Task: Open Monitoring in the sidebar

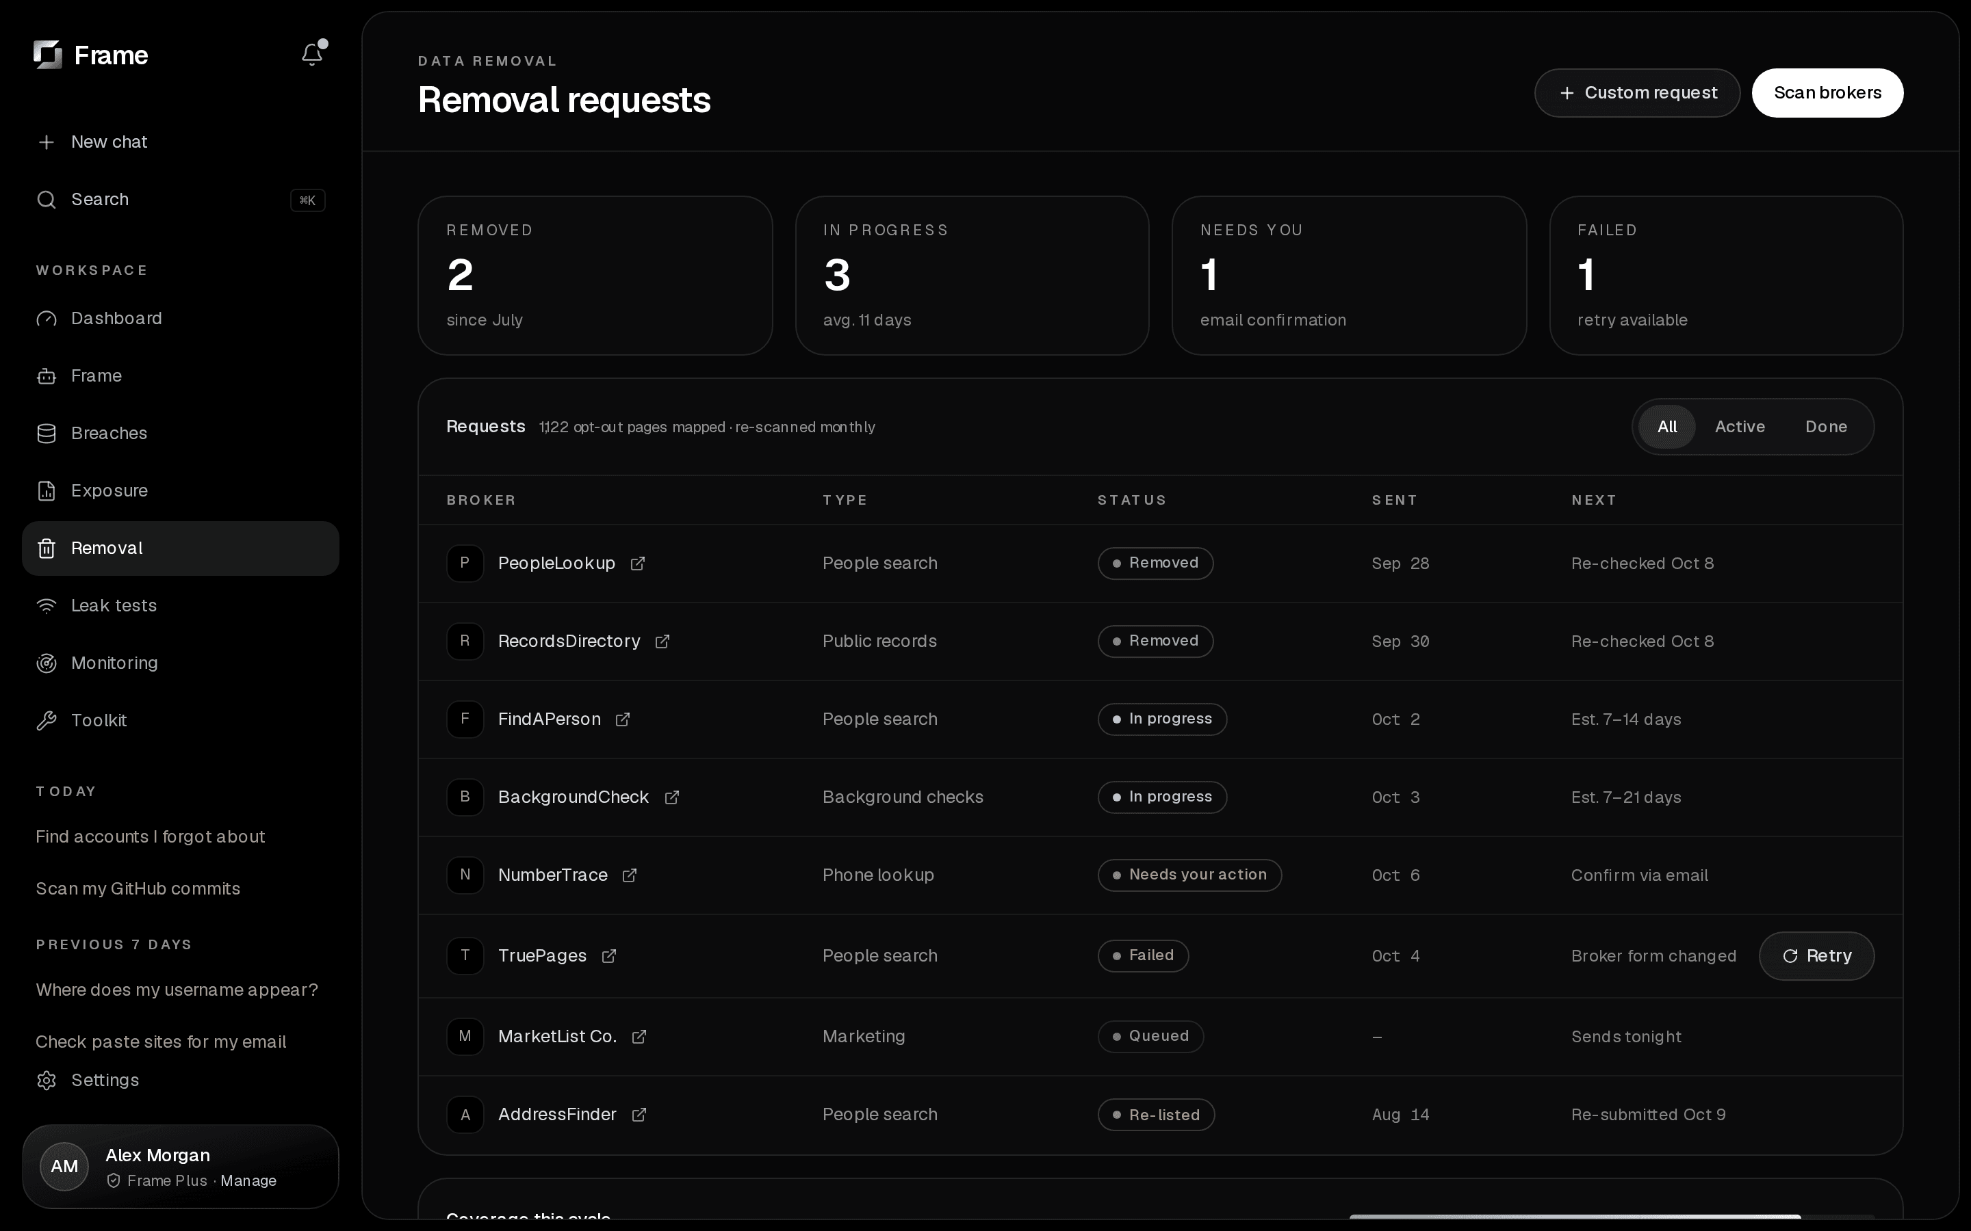Action: point(180,663)
